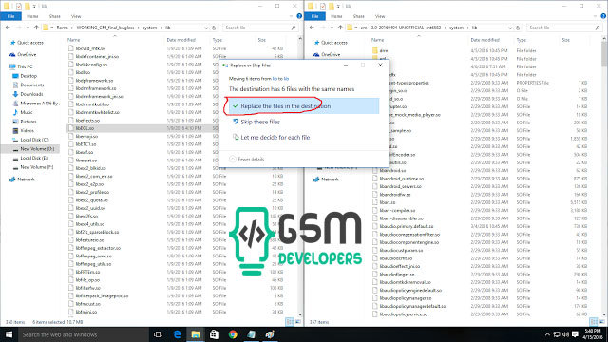The image size is (608, 342).
Task: Sort by Size column in right window
Action: (566, 40)
